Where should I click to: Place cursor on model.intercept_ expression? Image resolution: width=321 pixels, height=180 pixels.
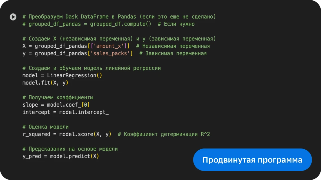coord(84,112)
